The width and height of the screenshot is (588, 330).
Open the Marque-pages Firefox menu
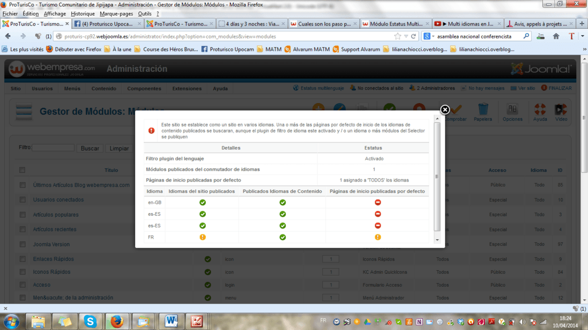116,14
